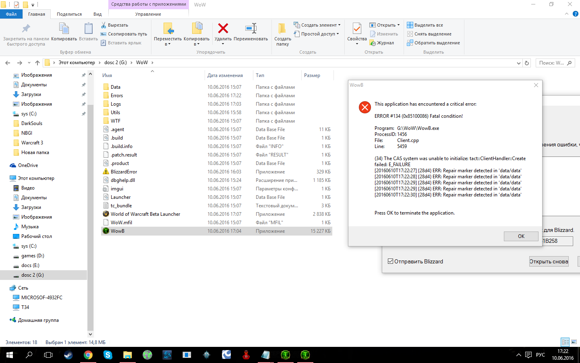Click Вставить ярлык in ribbon
Viewport: 580px width, 363px height.
pos(121,43)
